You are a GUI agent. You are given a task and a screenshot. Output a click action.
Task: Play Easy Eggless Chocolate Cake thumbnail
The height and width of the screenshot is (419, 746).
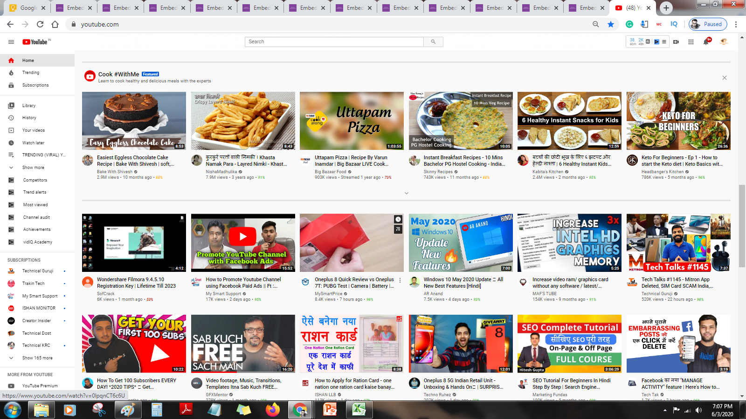pyautogui.click(x=134, y=121)
